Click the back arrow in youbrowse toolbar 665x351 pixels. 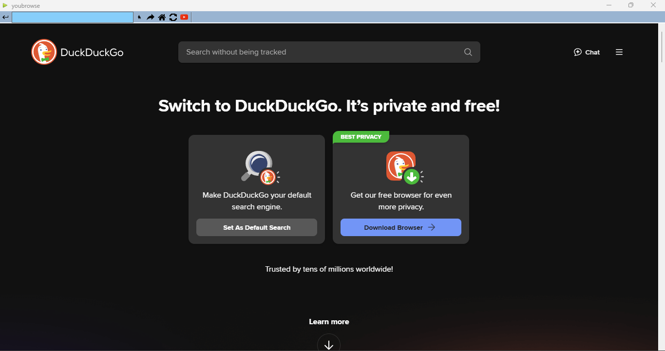click(x=5, y=18)
